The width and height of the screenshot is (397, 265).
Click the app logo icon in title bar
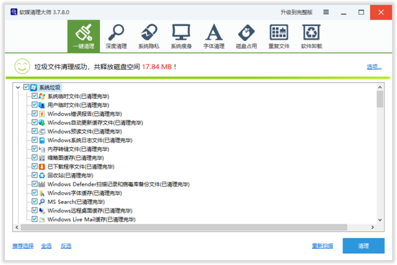[14, 12]
